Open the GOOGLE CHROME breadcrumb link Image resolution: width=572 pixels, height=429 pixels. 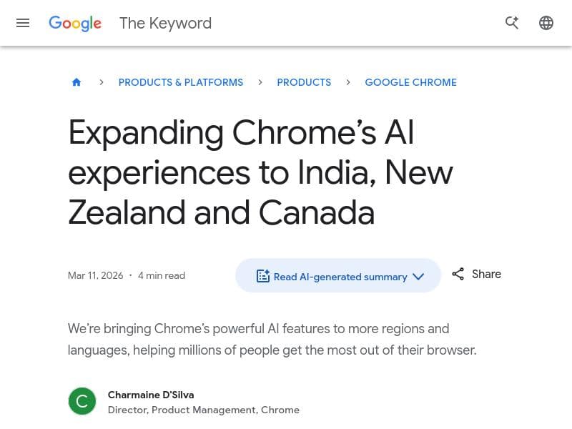point(410,82)
